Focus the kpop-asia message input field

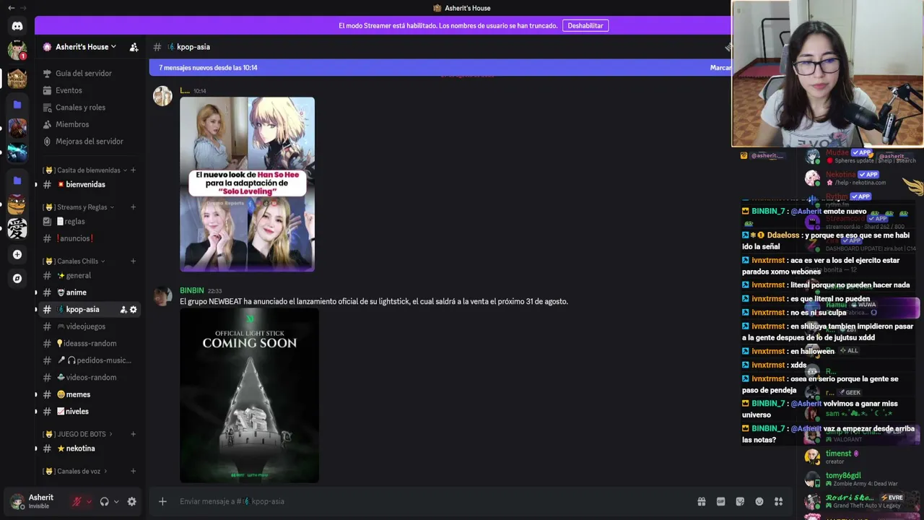click(433, 501)
